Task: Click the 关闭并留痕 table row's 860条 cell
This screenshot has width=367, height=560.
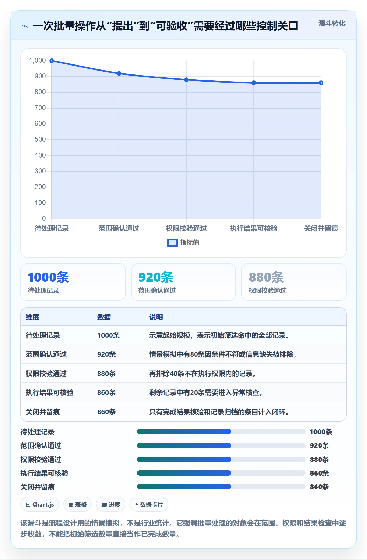Action: [107, 412]
